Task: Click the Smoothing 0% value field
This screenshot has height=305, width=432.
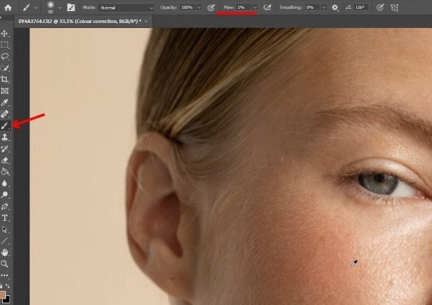Action: [x=313, y=8]
